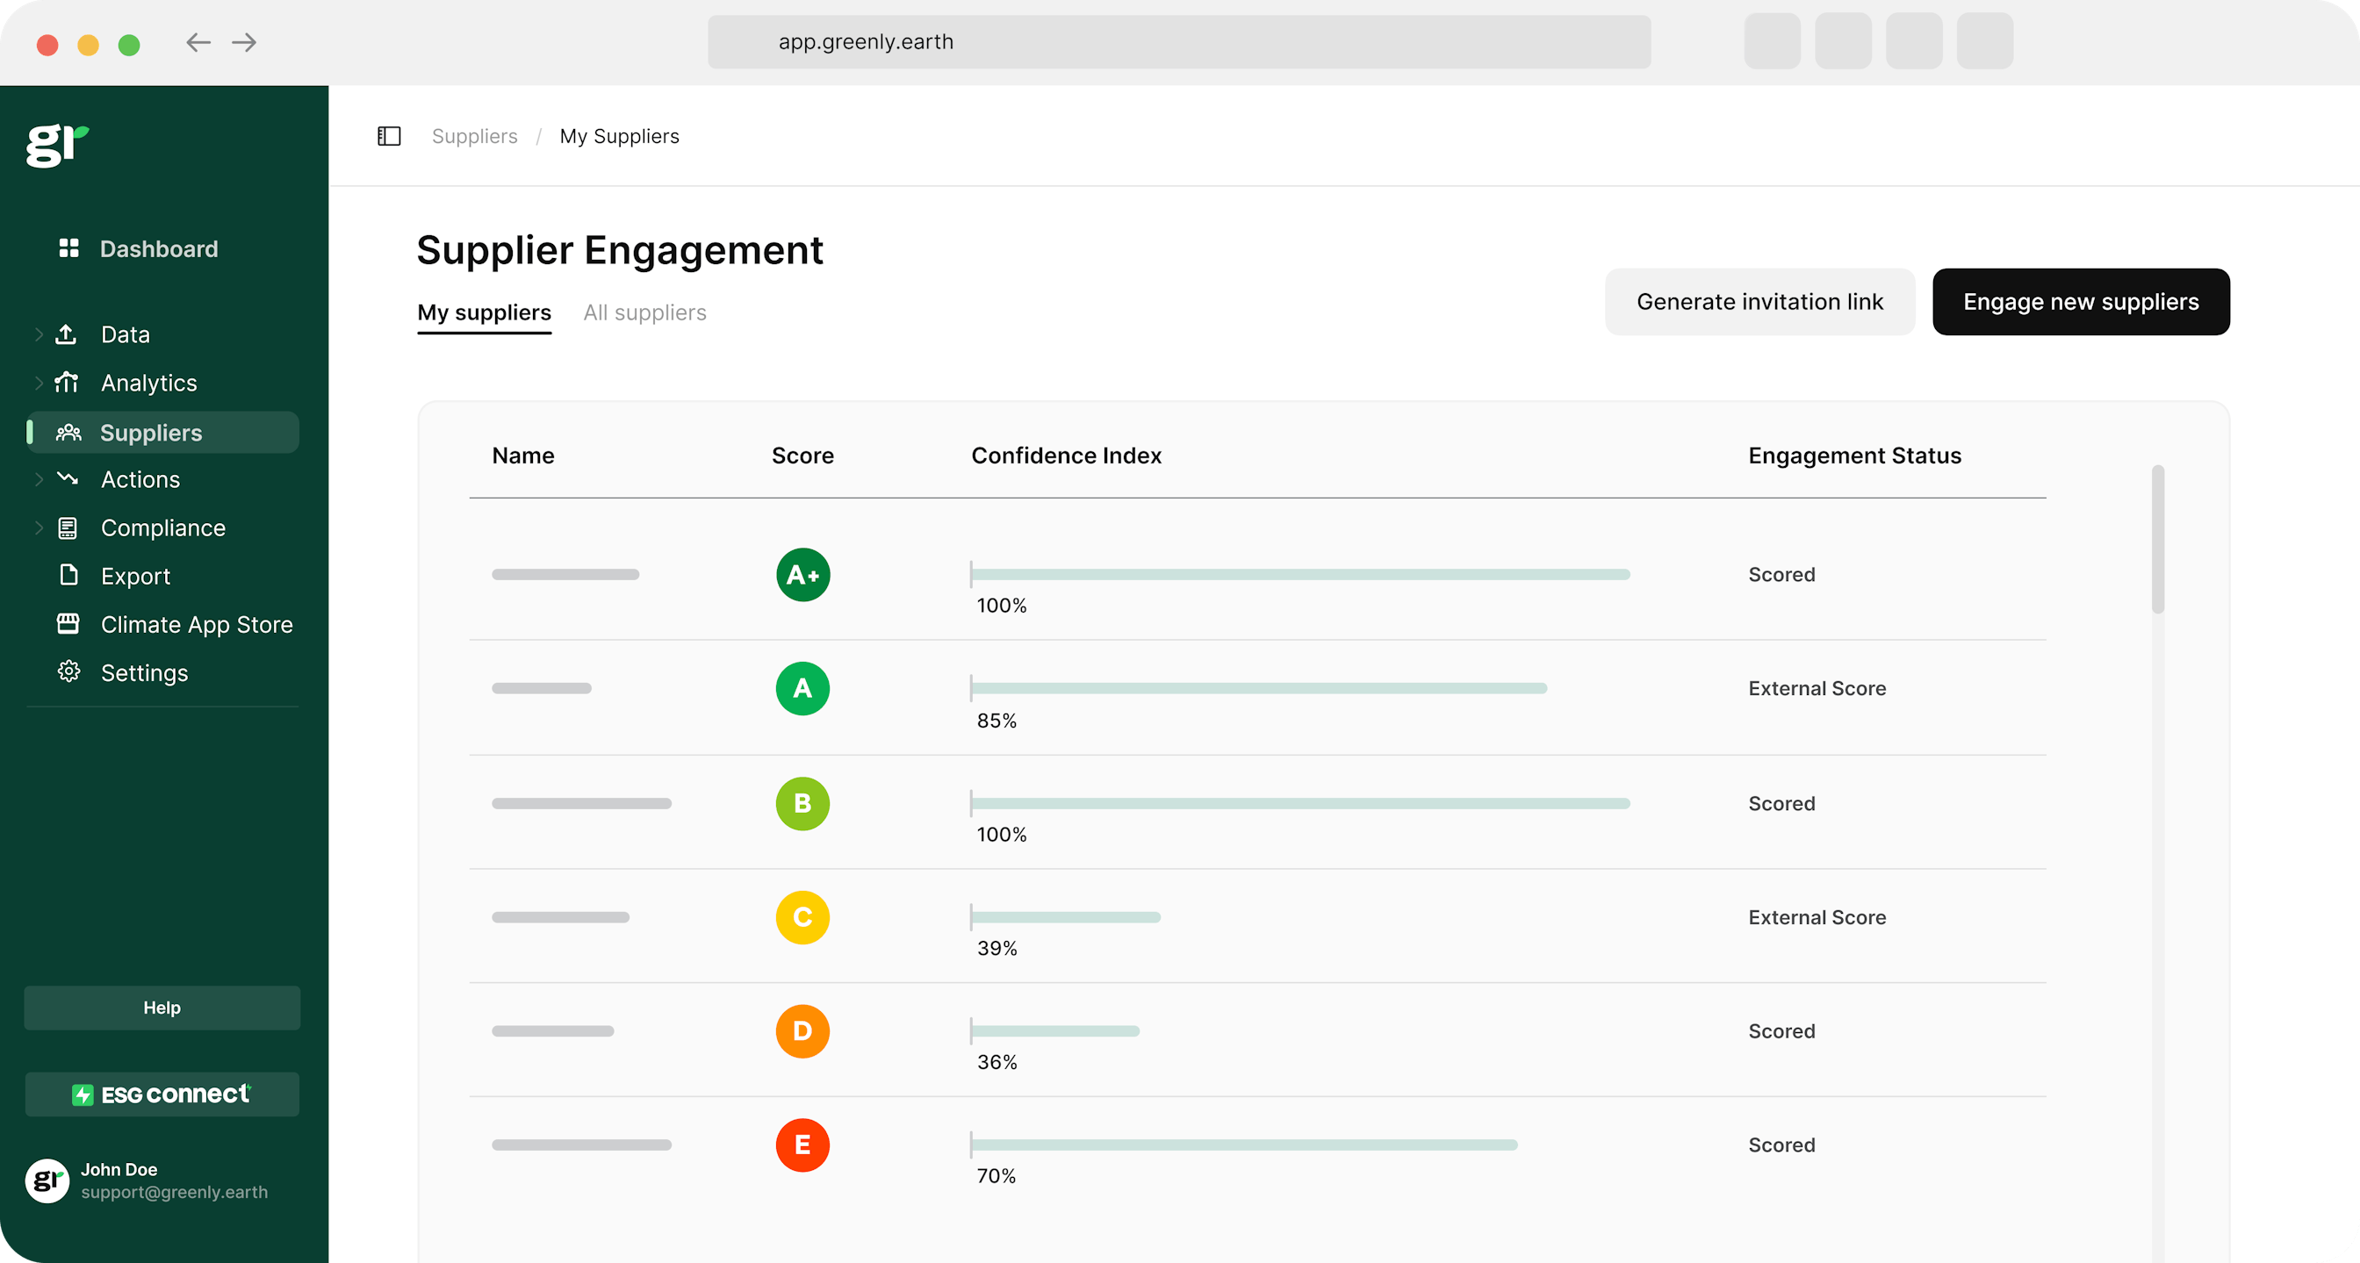Click the browser back arrow

(198, 42)
